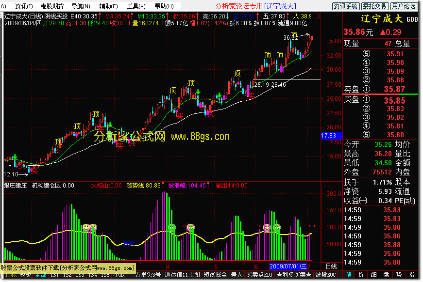This screenshot has height=282, width=423.
Task: Click 卖盘 ① price 35.87
Action: pyautogui.click(x=394, y=89)
